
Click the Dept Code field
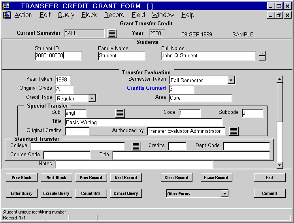(x=247, y=146)
